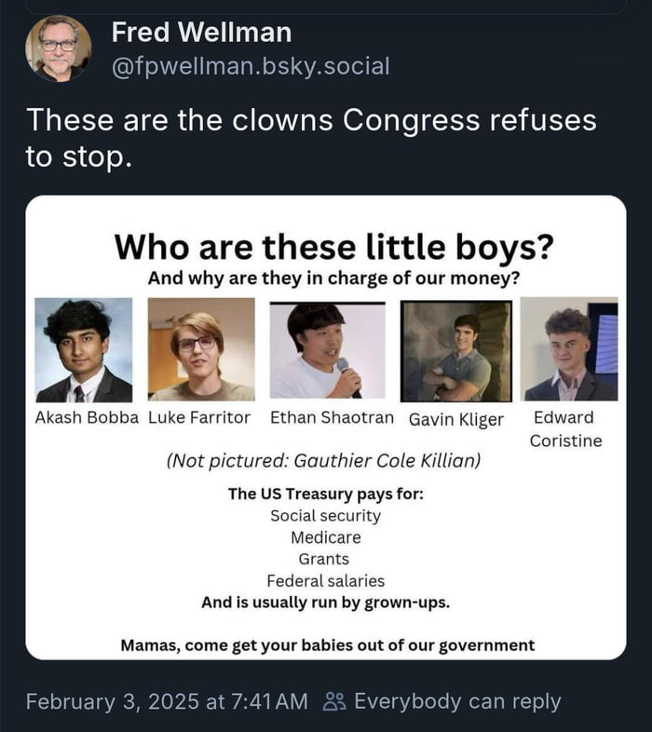Click the Edward Coristine photo
Image resolution: width=652 pixels, height=732 pixels.
pos(568,349)
